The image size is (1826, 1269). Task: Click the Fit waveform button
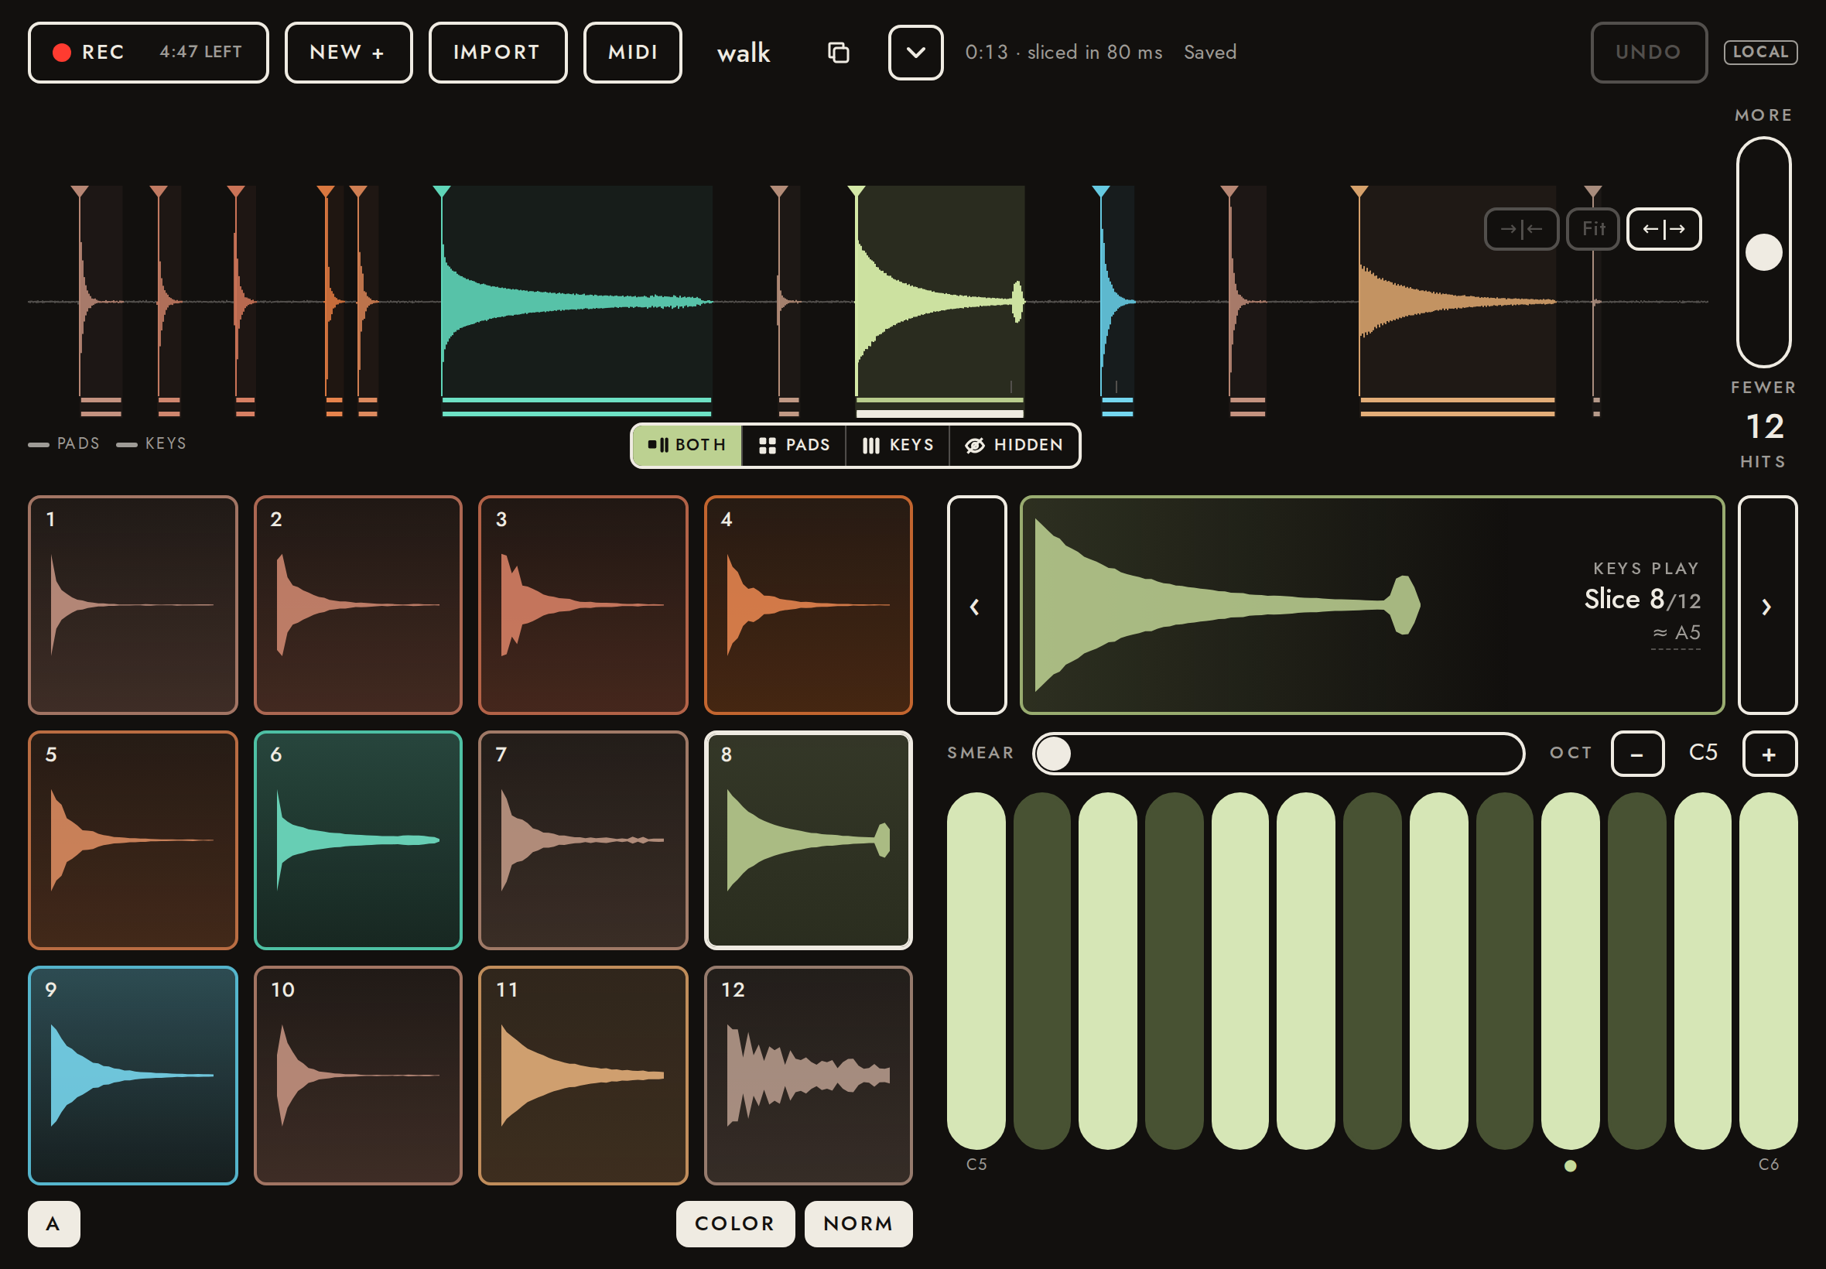[x=1592, y=229]
